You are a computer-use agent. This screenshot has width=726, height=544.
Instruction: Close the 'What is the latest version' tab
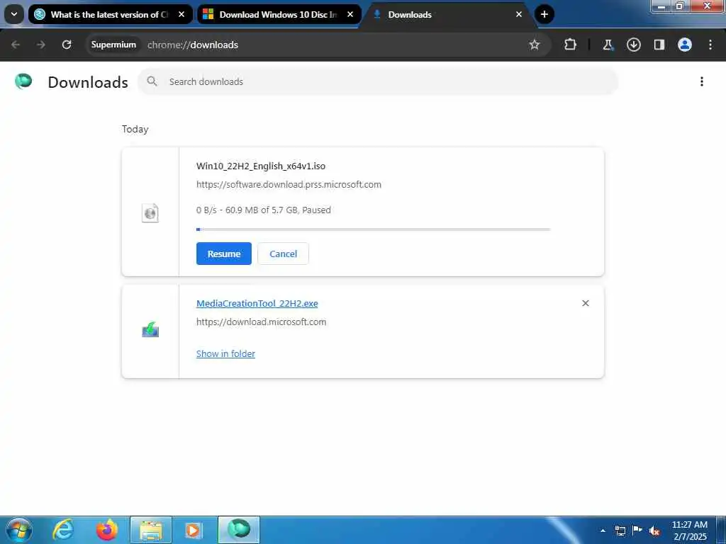click(x=181, y=14)
